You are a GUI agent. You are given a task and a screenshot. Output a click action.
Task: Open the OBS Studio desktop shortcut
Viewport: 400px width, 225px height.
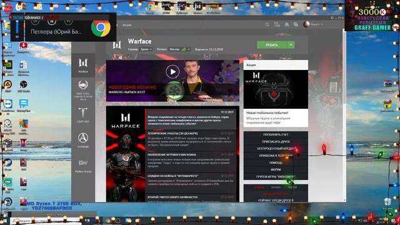point(23,86)
